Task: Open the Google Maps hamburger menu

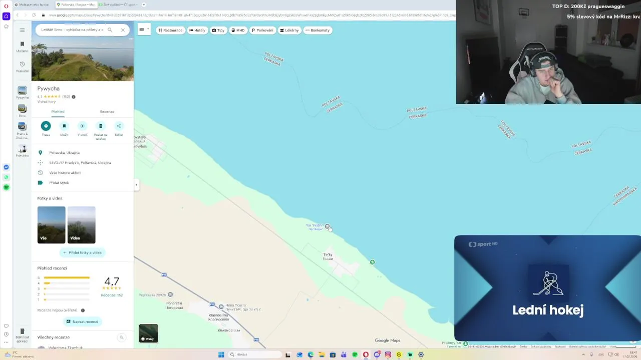Action: [22, 30]
